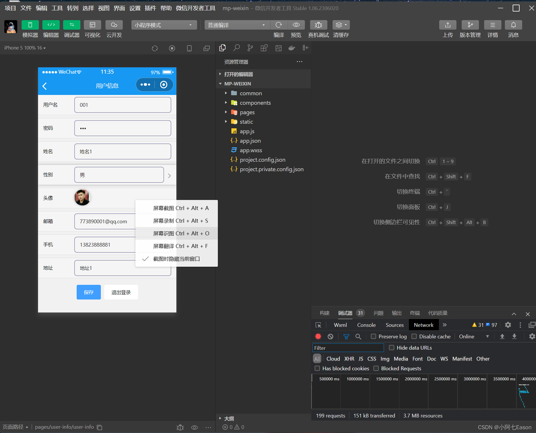Filter network requests by XHR
This screenshot has height=433, width=536.
pos(349,359)
